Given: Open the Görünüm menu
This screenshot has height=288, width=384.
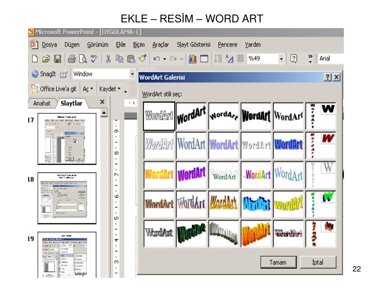Looking at the screenshot, I should (98, 45).
